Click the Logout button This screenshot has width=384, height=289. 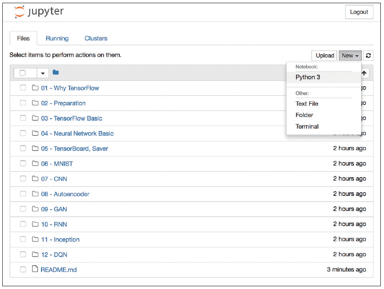[359, 12]
